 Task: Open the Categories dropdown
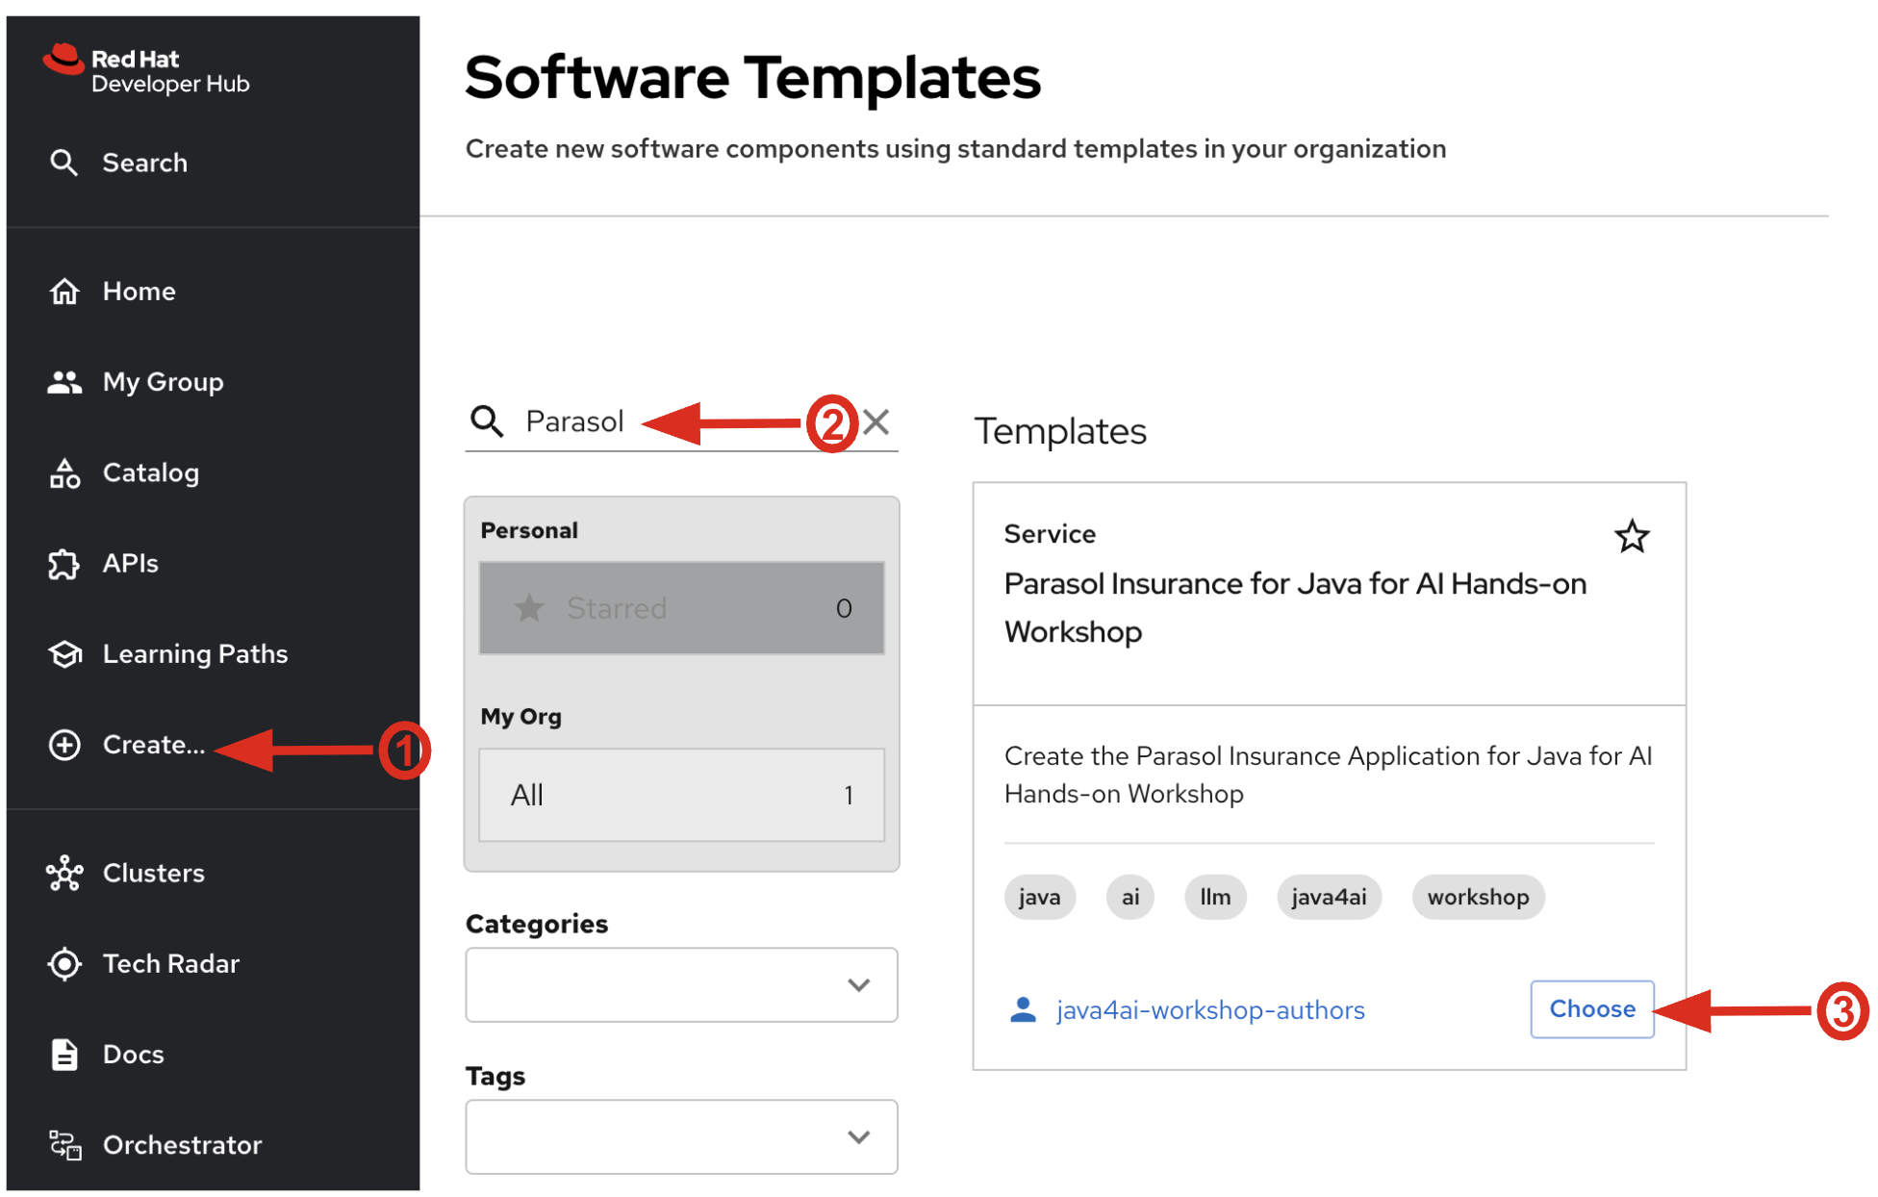[x=681, y=984]
